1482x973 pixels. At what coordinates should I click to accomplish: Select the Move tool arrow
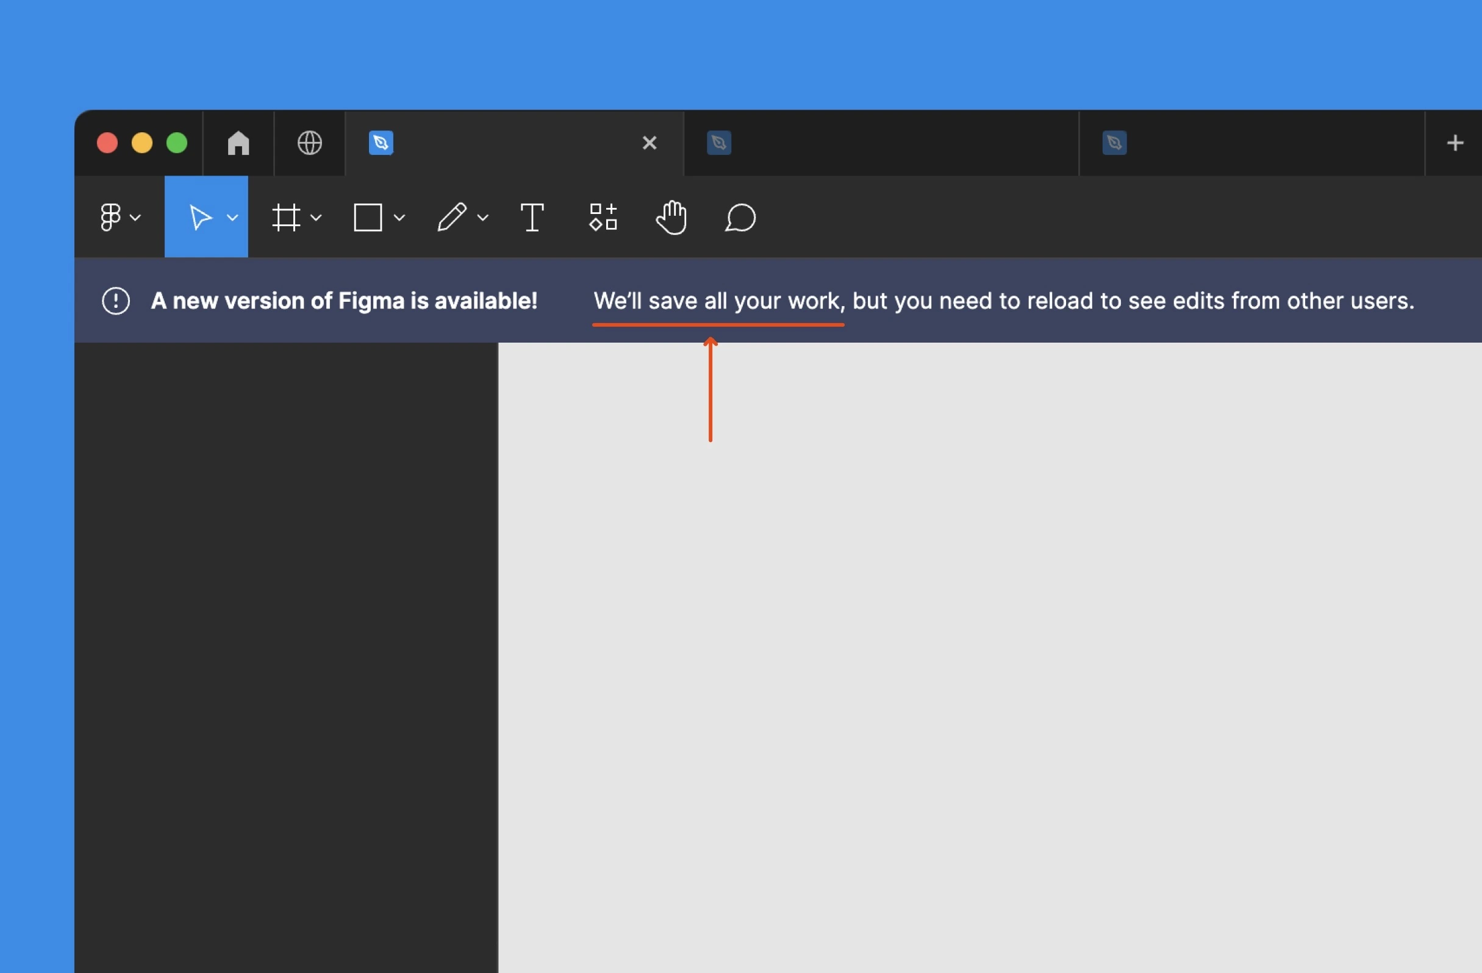(x=200, y=217)
